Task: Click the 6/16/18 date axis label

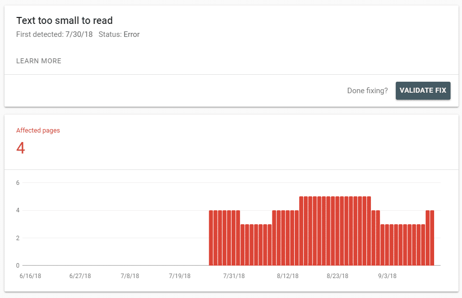Action: [x=30, y=276]
